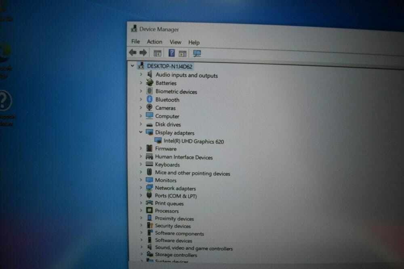The width and height of the screenshot is (404, 269).
Task: Click the Cameras webcam icon
Action: coord(149,107)
